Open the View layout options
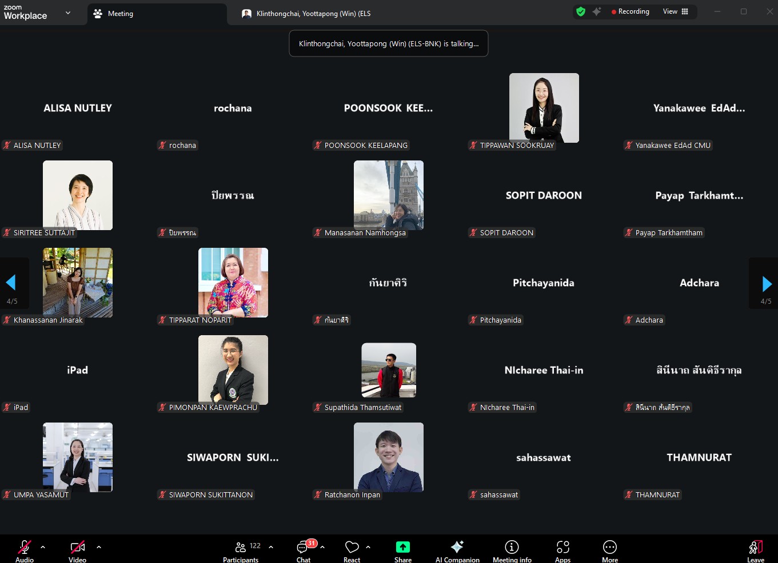The image size is (778, 563). pos(675,11)
